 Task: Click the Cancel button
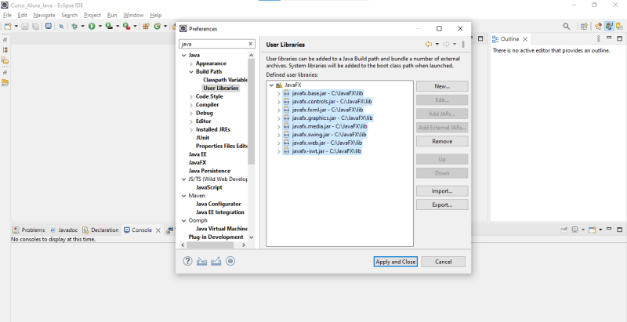pyautogui.click(x=443, y=262)
